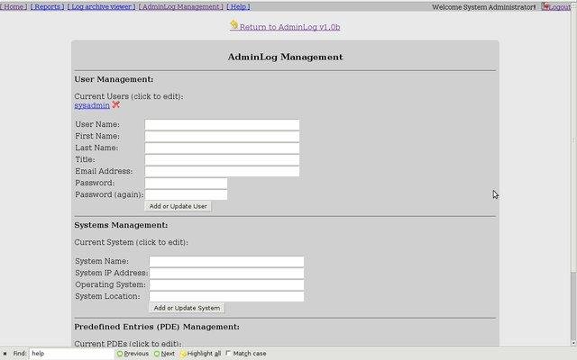Click the Welcome System Administrator text
The image size is (577, 360).
tap(484, 7)
